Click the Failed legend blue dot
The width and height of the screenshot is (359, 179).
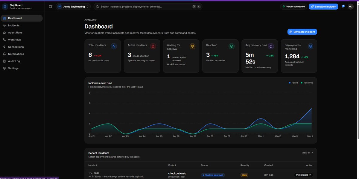pos(290,83)
